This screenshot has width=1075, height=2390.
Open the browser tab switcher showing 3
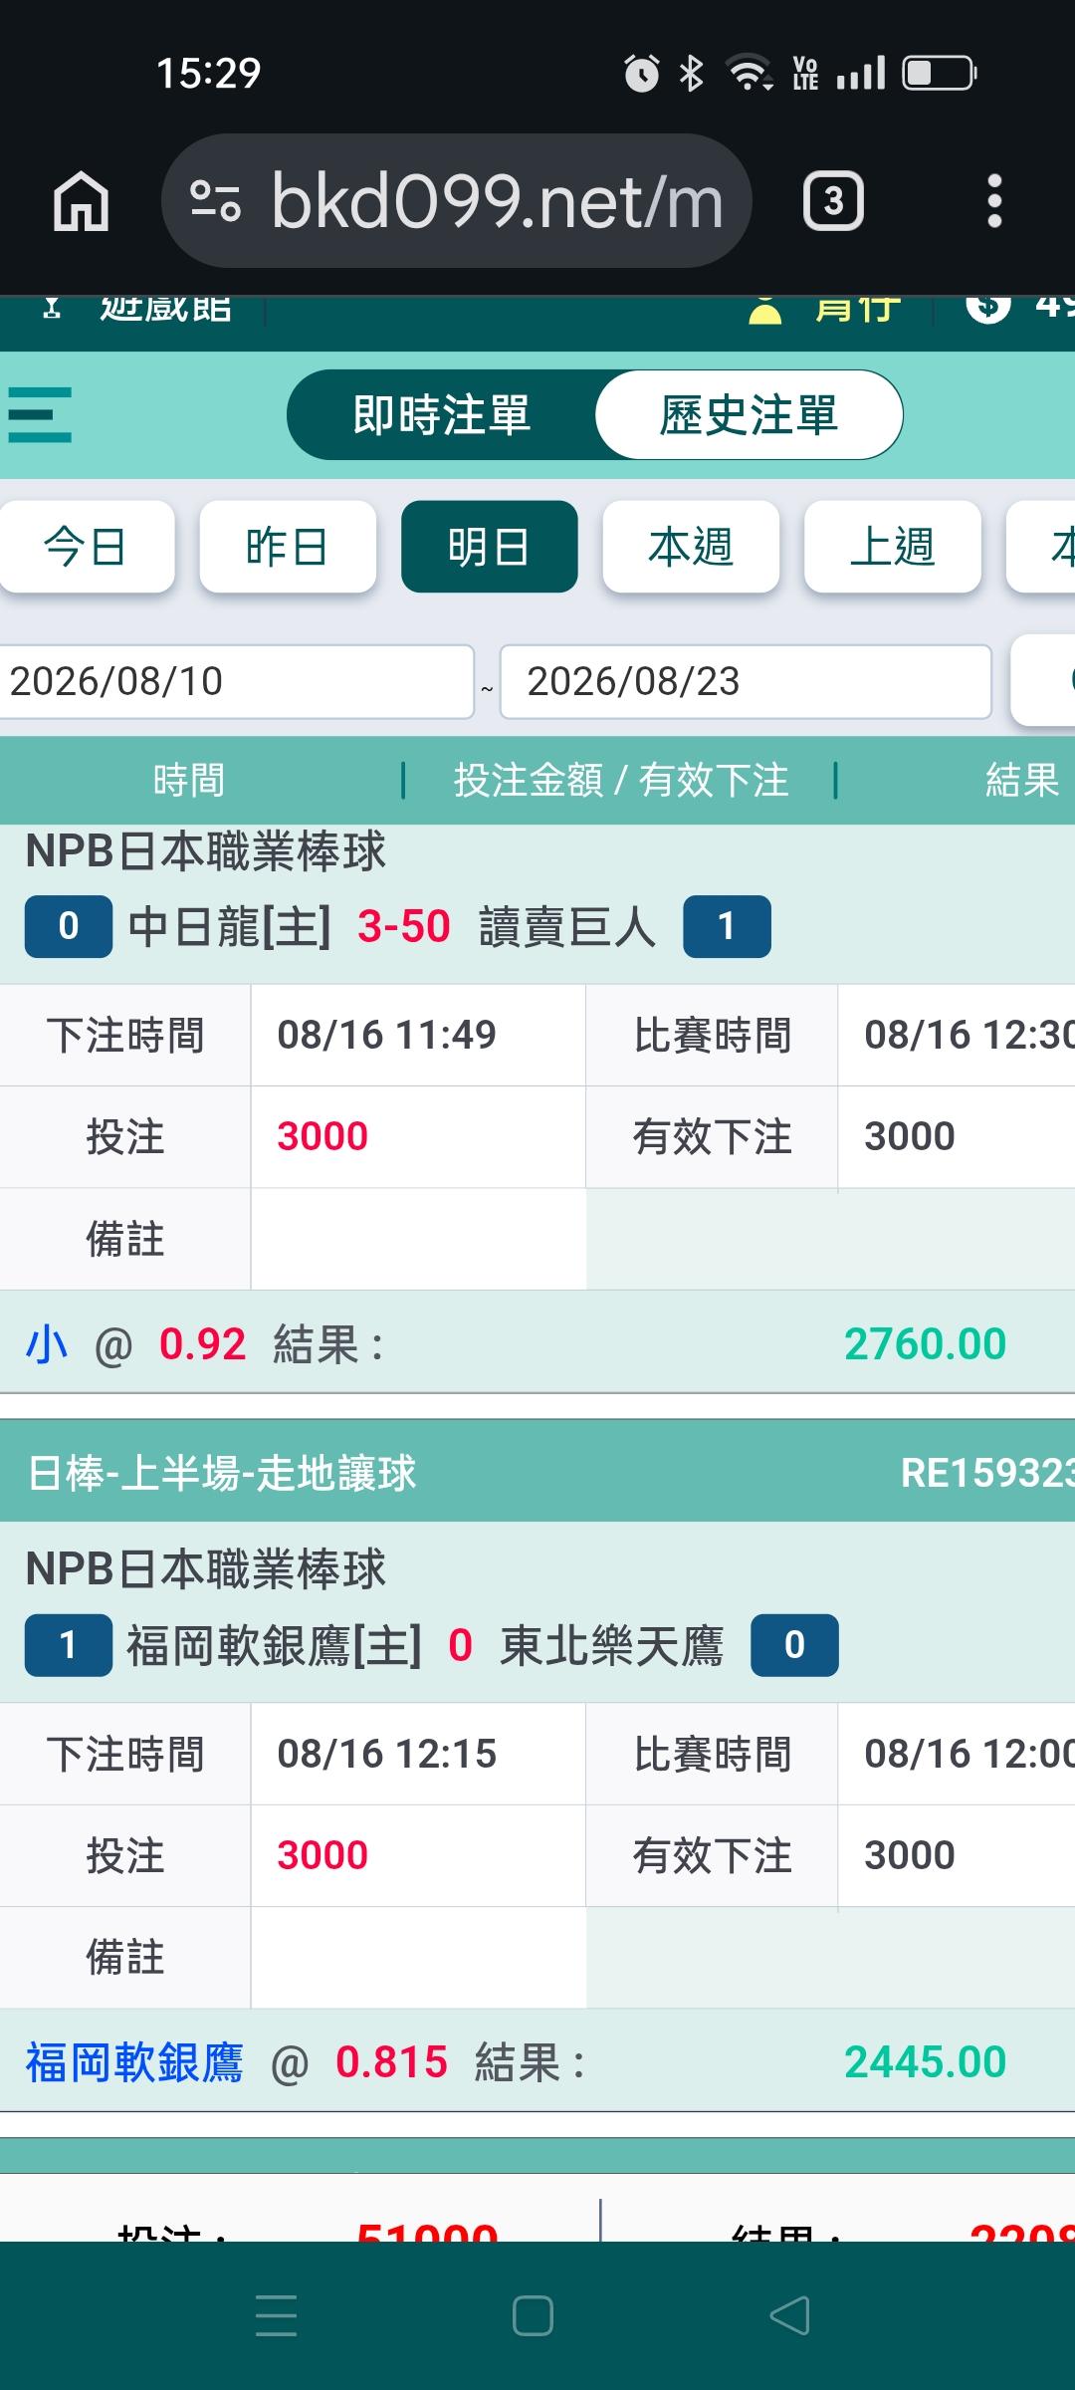coord(833,201)
